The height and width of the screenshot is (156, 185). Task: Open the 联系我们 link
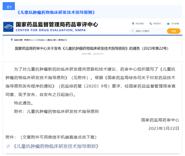pos(157,24)
